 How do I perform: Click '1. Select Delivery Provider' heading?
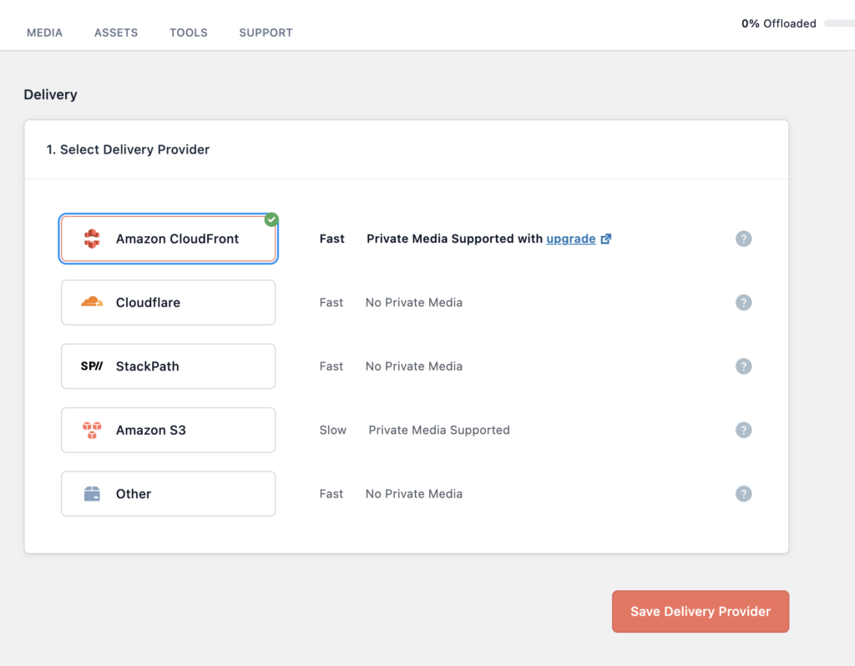[x=128, y=150]
